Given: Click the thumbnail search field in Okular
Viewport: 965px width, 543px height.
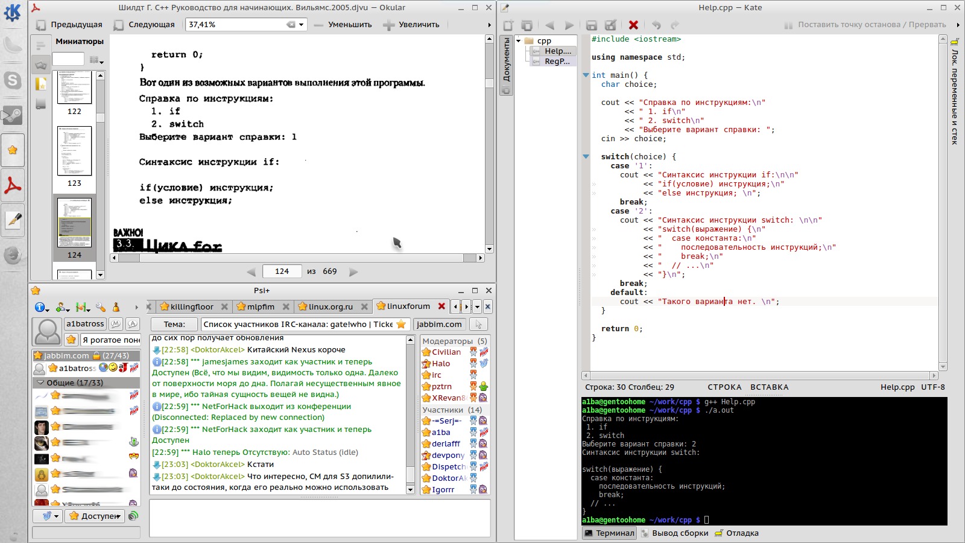Looking at the screenshot, I should (68, 59).
